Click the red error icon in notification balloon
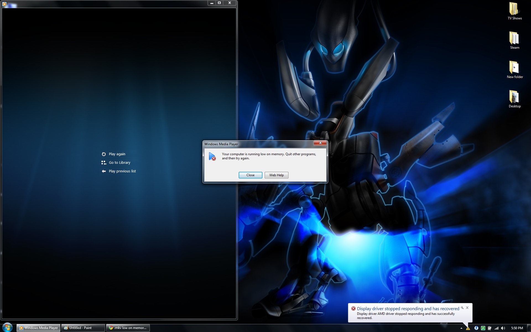The height and width of the screenshot is (332, 531). point(353,308)
